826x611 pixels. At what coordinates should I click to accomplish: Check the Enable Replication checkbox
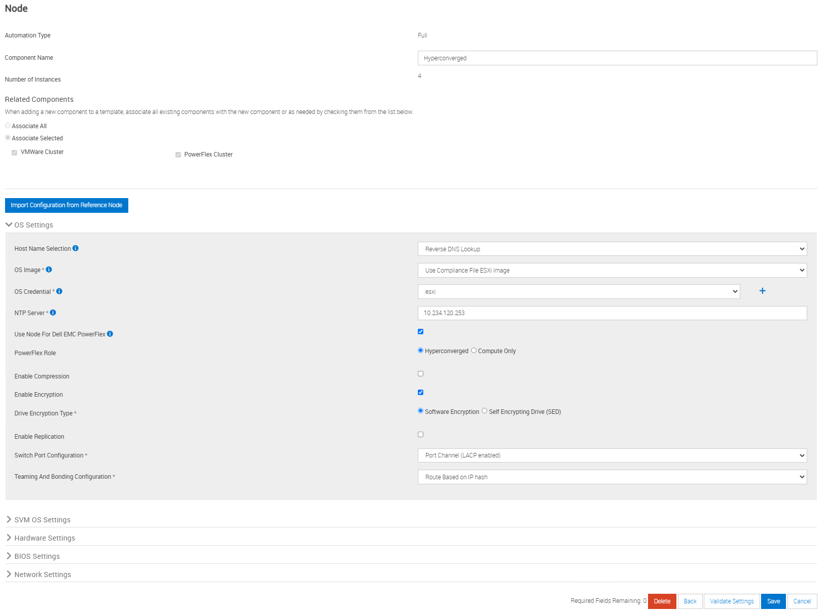click(x=420, y=434)
